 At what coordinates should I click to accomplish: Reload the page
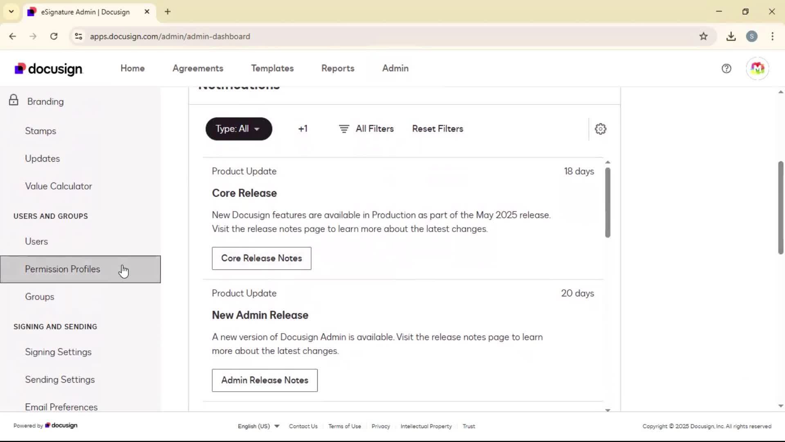click(54, 36)
